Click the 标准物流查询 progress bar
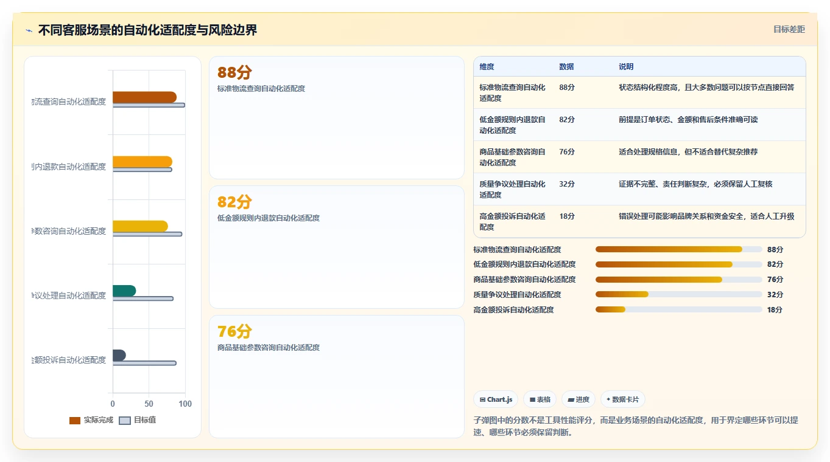 pyautogui.click(x=679, y=249)
